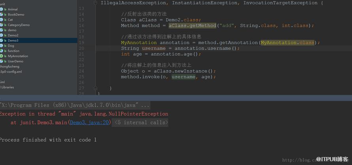Click the java.lang.NullPointerException console error text

click(124, 114)
